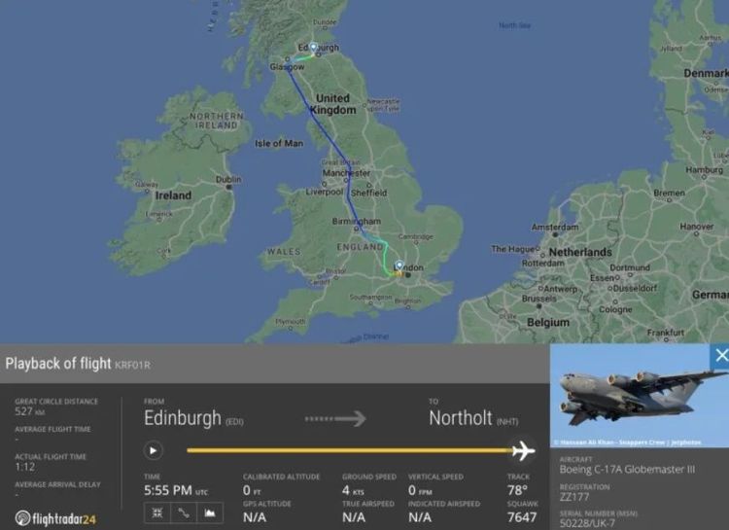Click the airplane marker on the playback bar

pos(523,450)
